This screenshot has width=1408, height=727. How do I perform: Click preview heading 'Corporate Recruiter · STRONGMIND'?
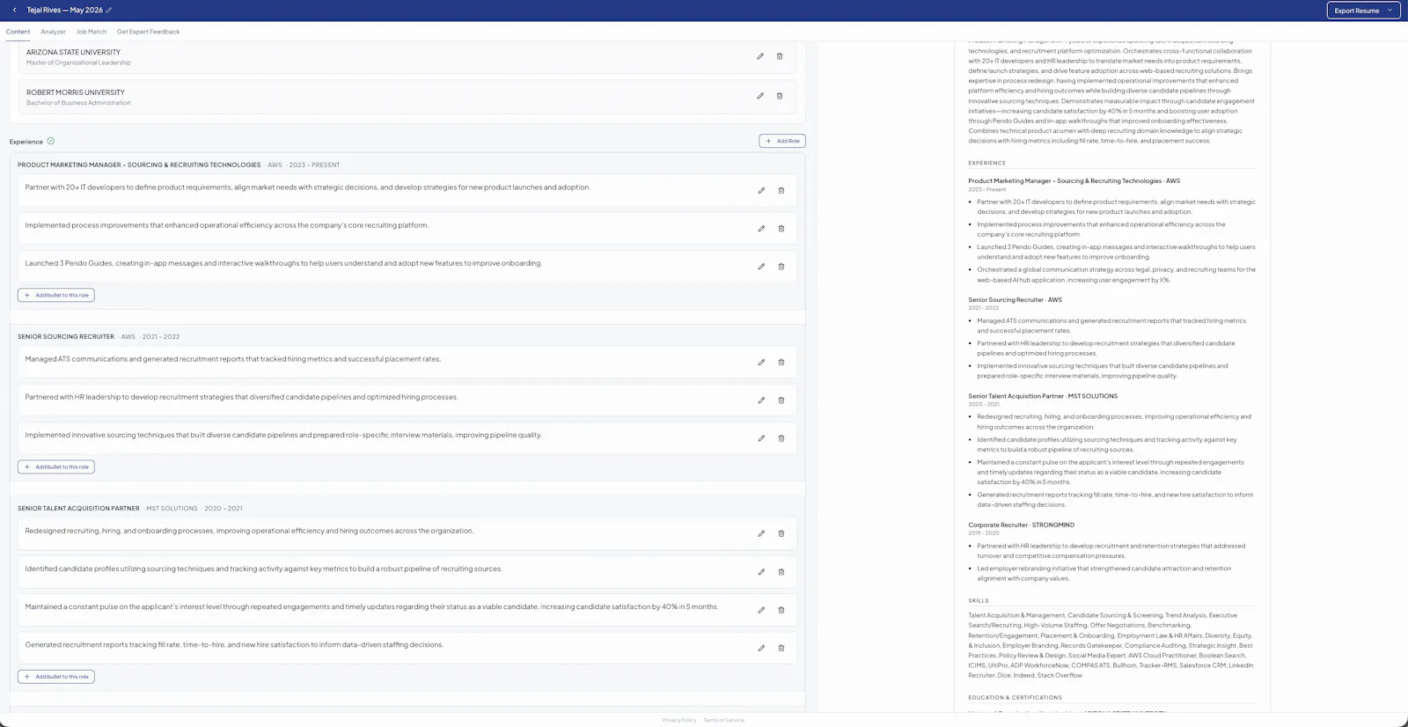[x=1021, y=525]
